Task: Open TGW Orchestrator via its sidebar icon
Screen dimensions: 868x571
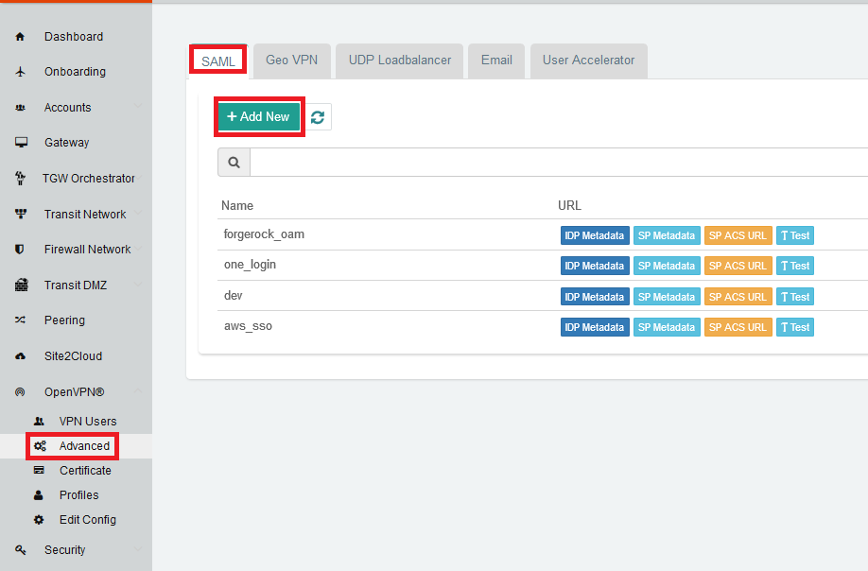Action: point(19,178)
